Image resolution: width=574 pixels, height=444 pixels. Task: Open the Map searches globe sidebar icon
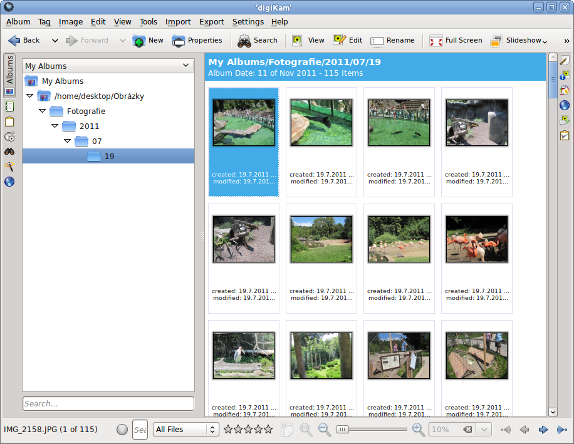9,182
